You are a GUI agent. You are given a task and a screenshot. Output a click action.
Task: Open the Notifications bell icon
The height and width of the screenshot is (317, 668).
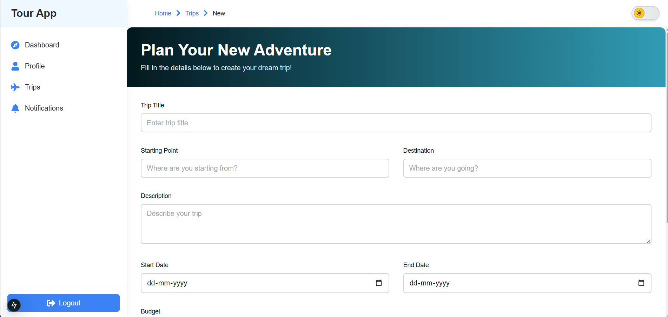tap(15, 108)
